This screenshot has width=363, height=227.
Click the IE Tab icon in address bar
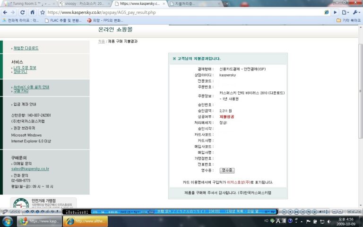[327, 12]
